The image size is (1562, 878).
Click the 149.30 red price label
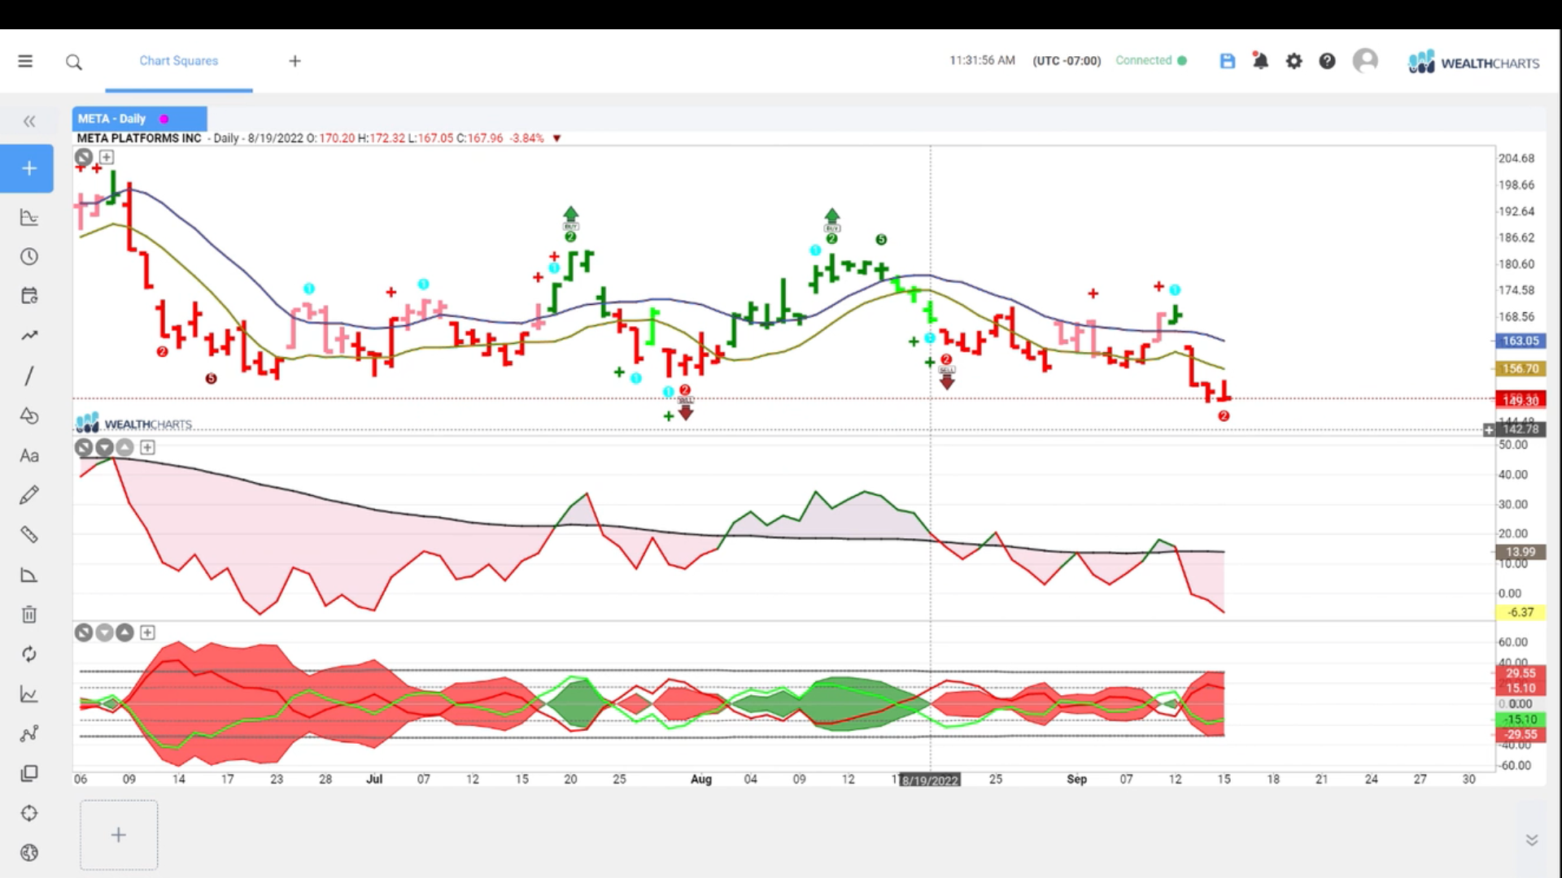1520,401
